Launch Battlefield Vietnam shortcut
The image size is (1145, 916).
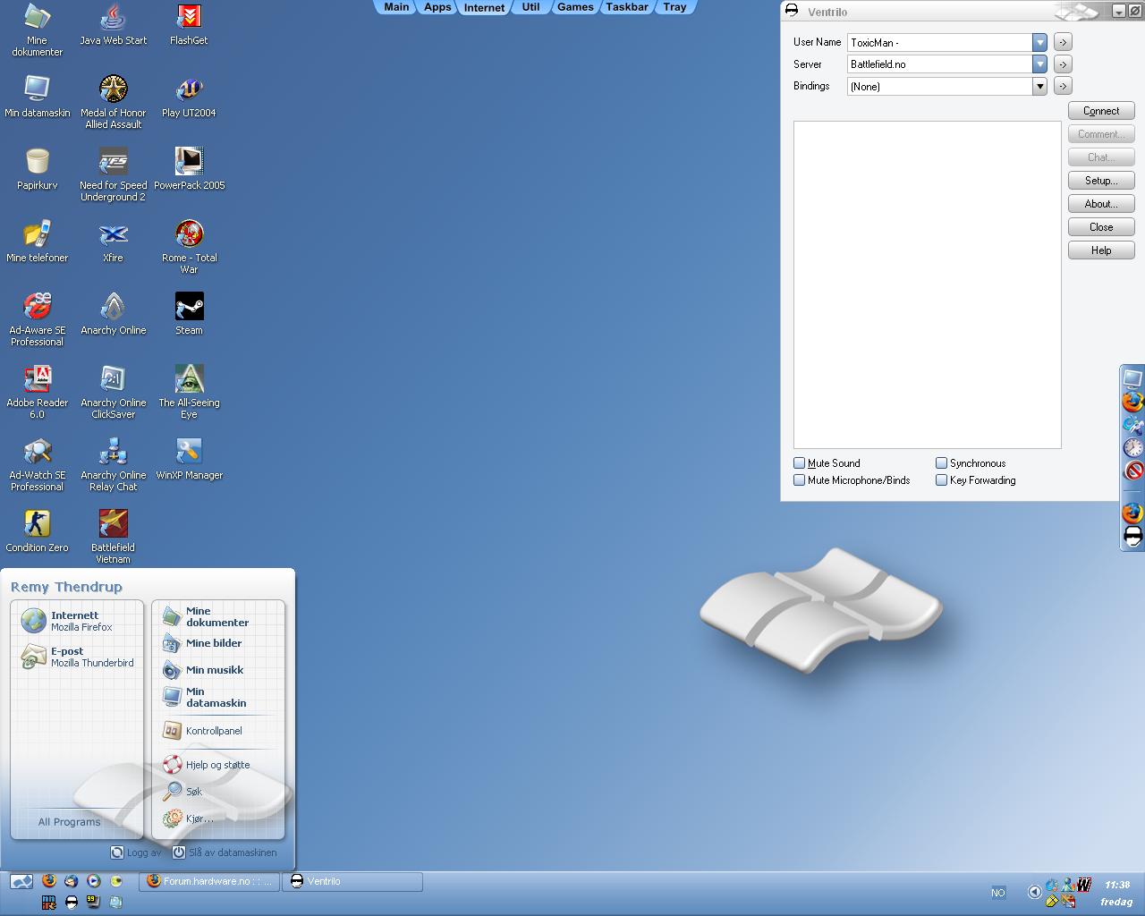coord(114,536)
